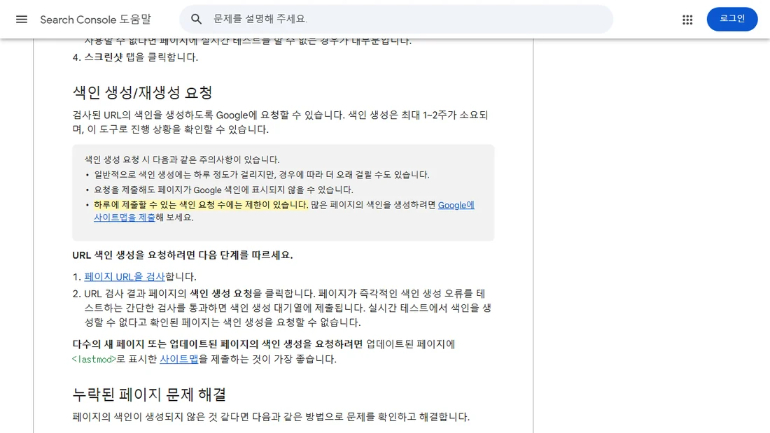
Task: Click the 페이지의 색인이 생성되지 않은 paragraph
Action: point(271,417)
